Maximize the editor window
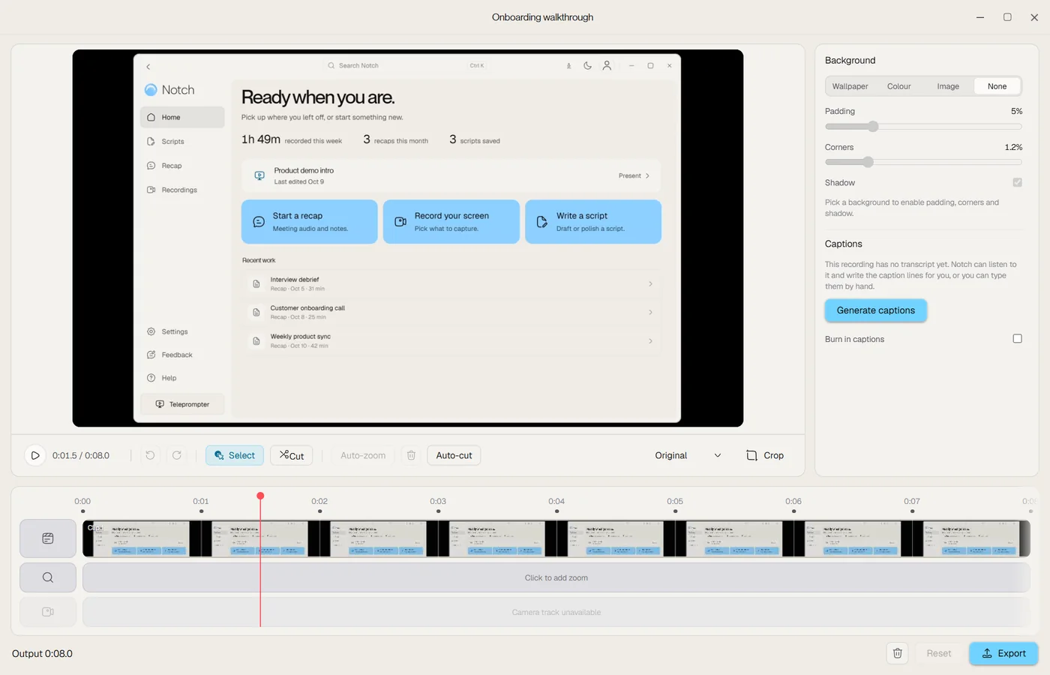This screenshot has height=675, width=1050. (x=1007, y=17)
